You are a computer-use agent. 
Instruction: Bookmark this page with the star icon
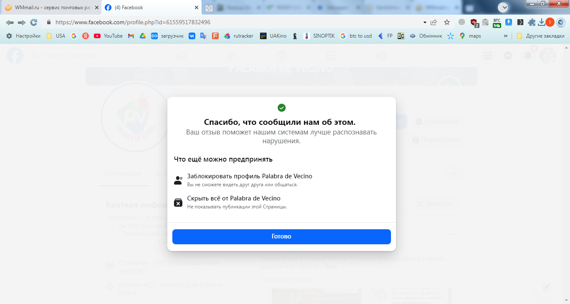(x=447, y=22)
